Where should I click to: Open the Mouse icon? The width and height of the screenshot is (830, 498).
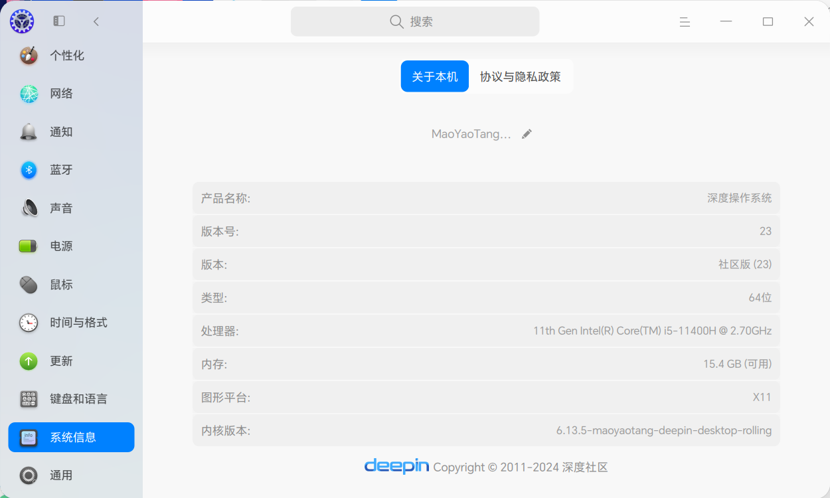point(29,285)
